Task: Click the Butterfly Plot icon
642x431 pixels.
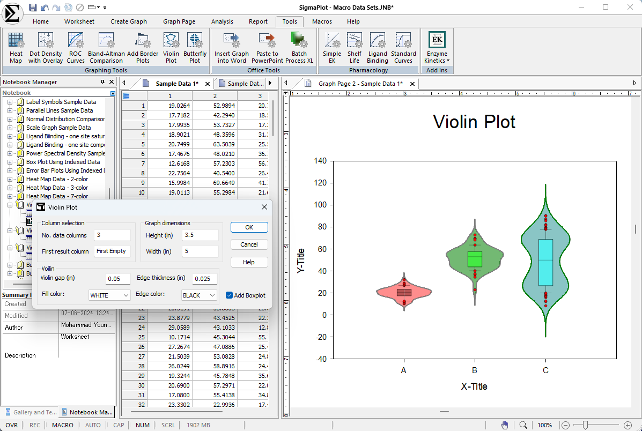Action: coord(195,47)
